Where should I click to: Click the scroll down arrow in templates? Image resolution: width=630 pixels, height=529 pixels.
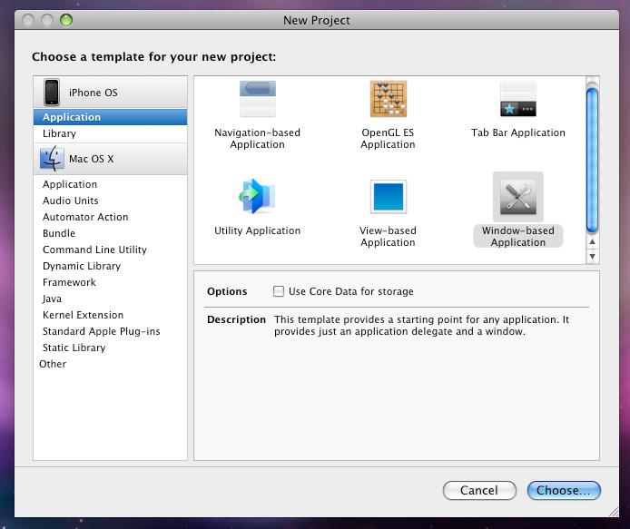592,256
